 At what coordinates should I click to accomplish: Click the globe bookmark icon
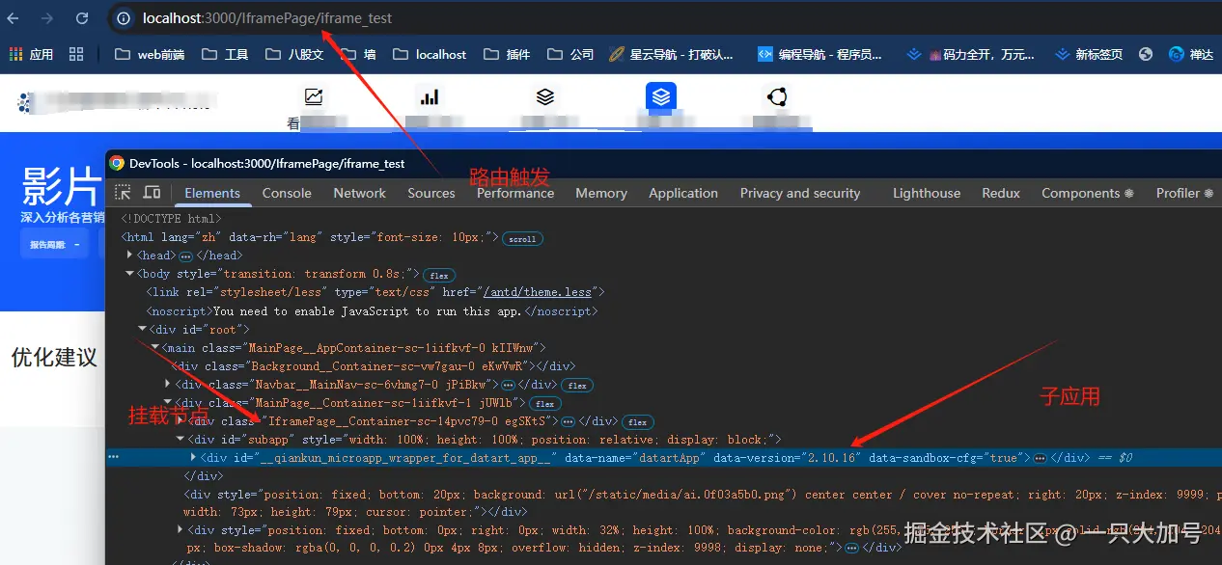pyautogui.click(x=1146, y=54)
